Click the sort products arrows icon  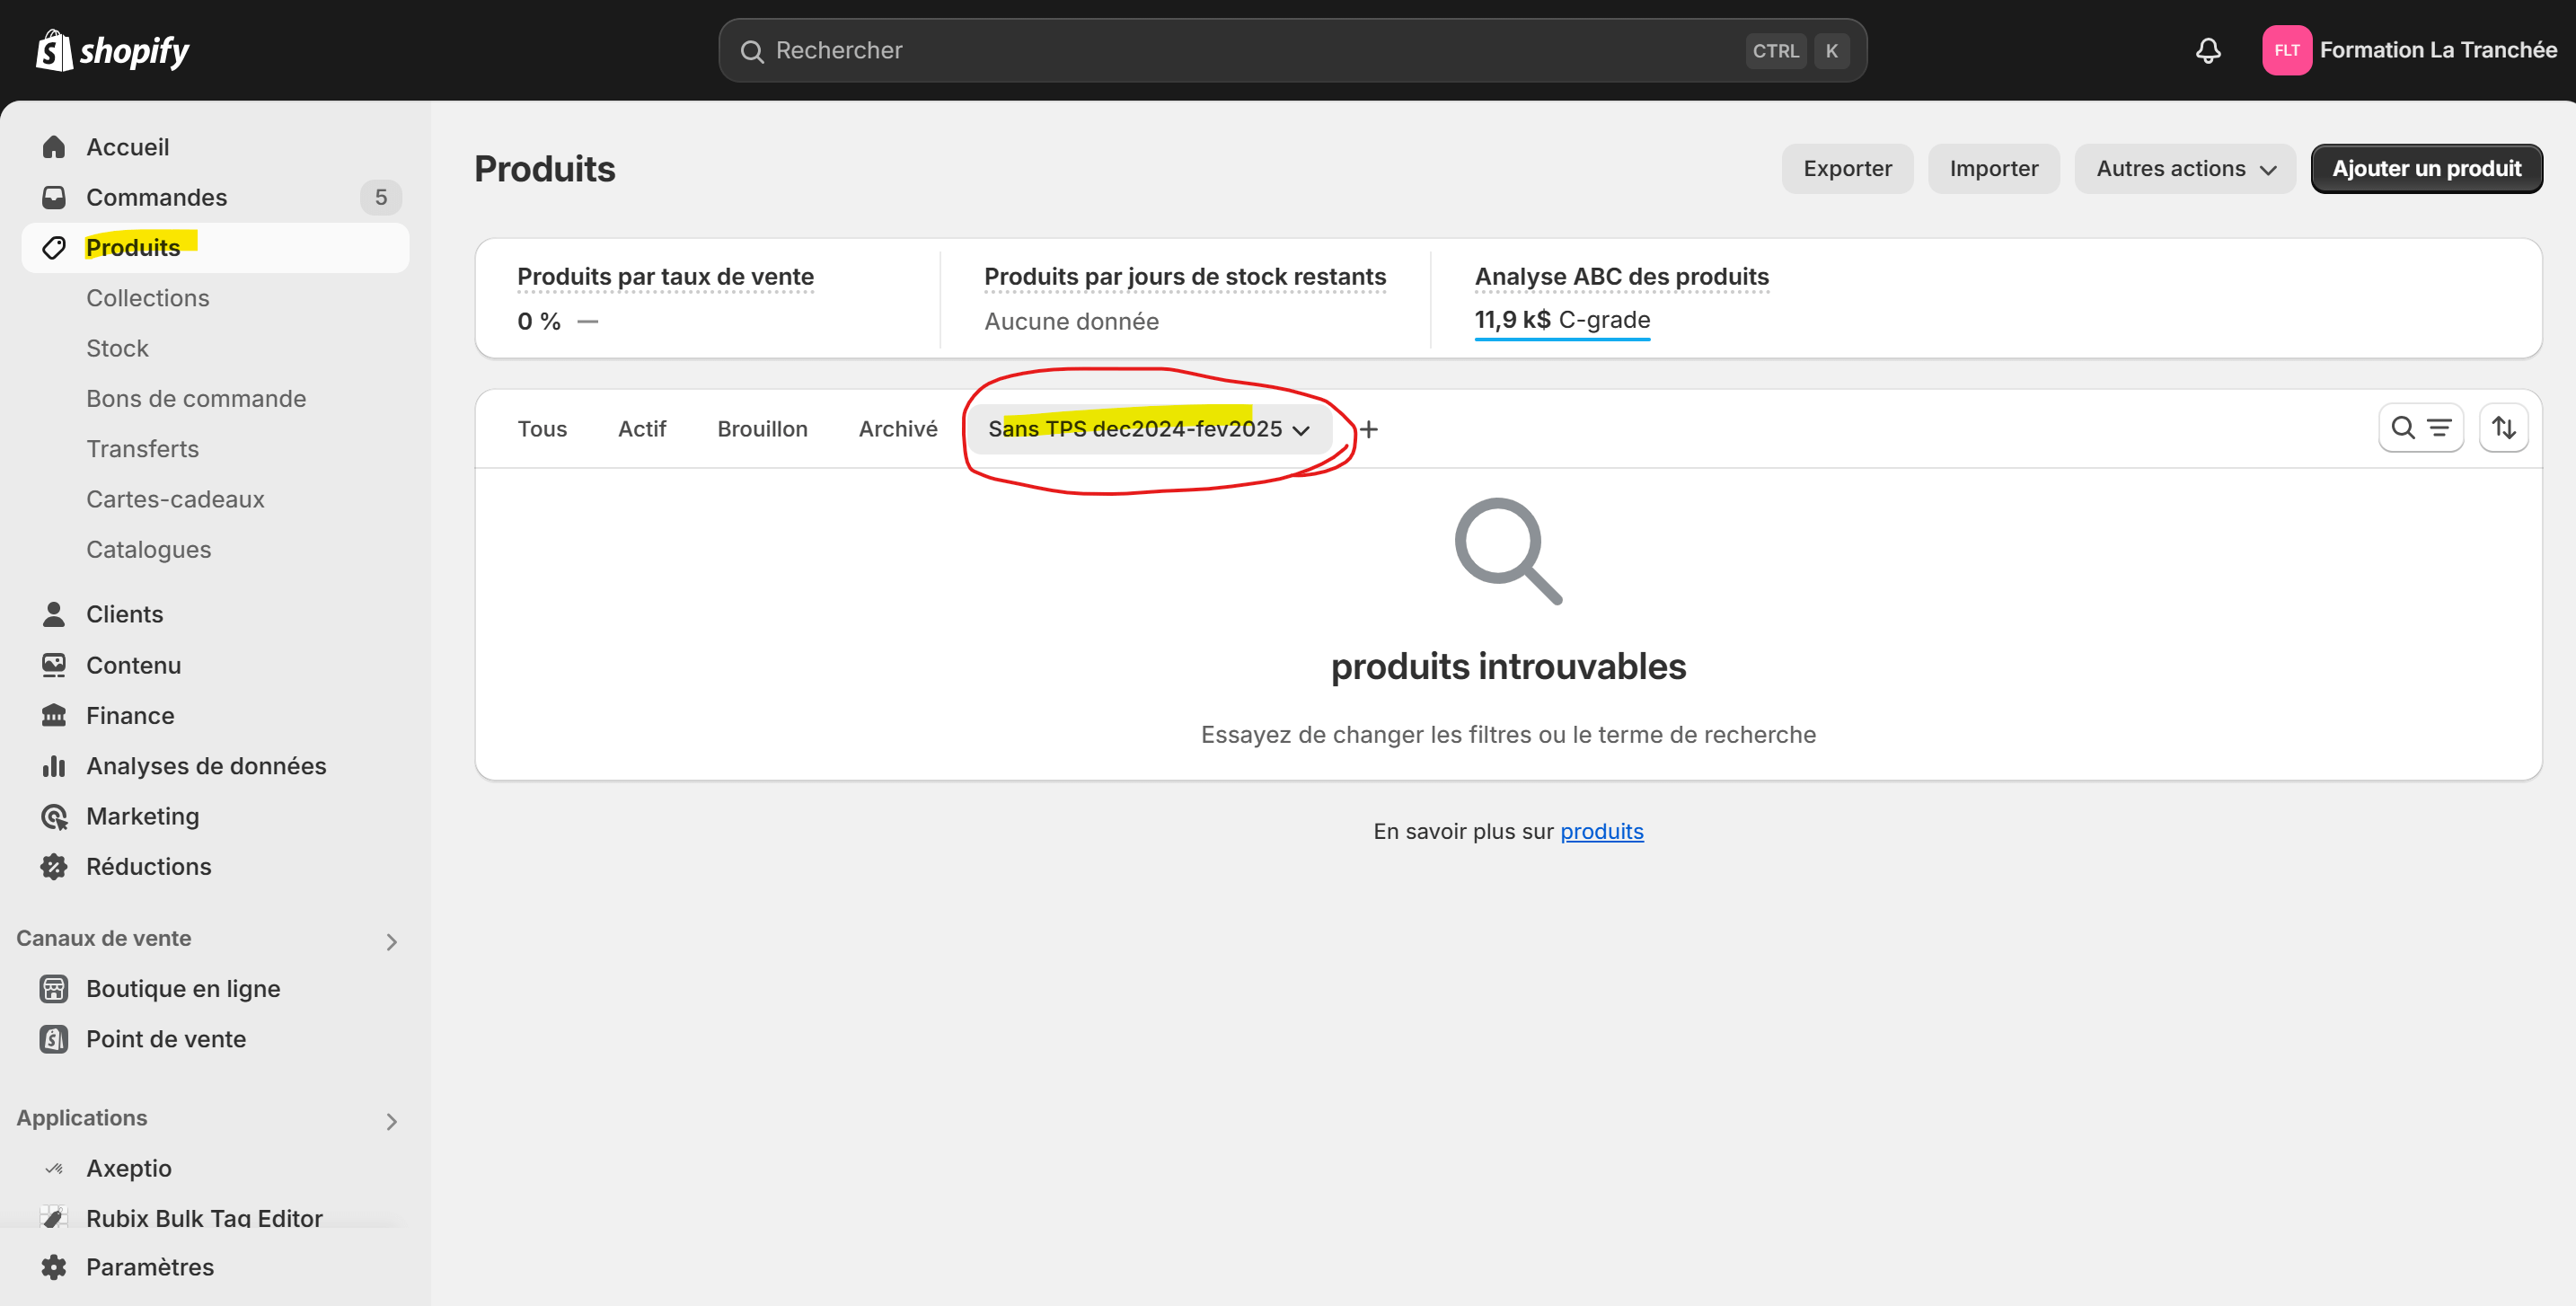[2503, 428]
